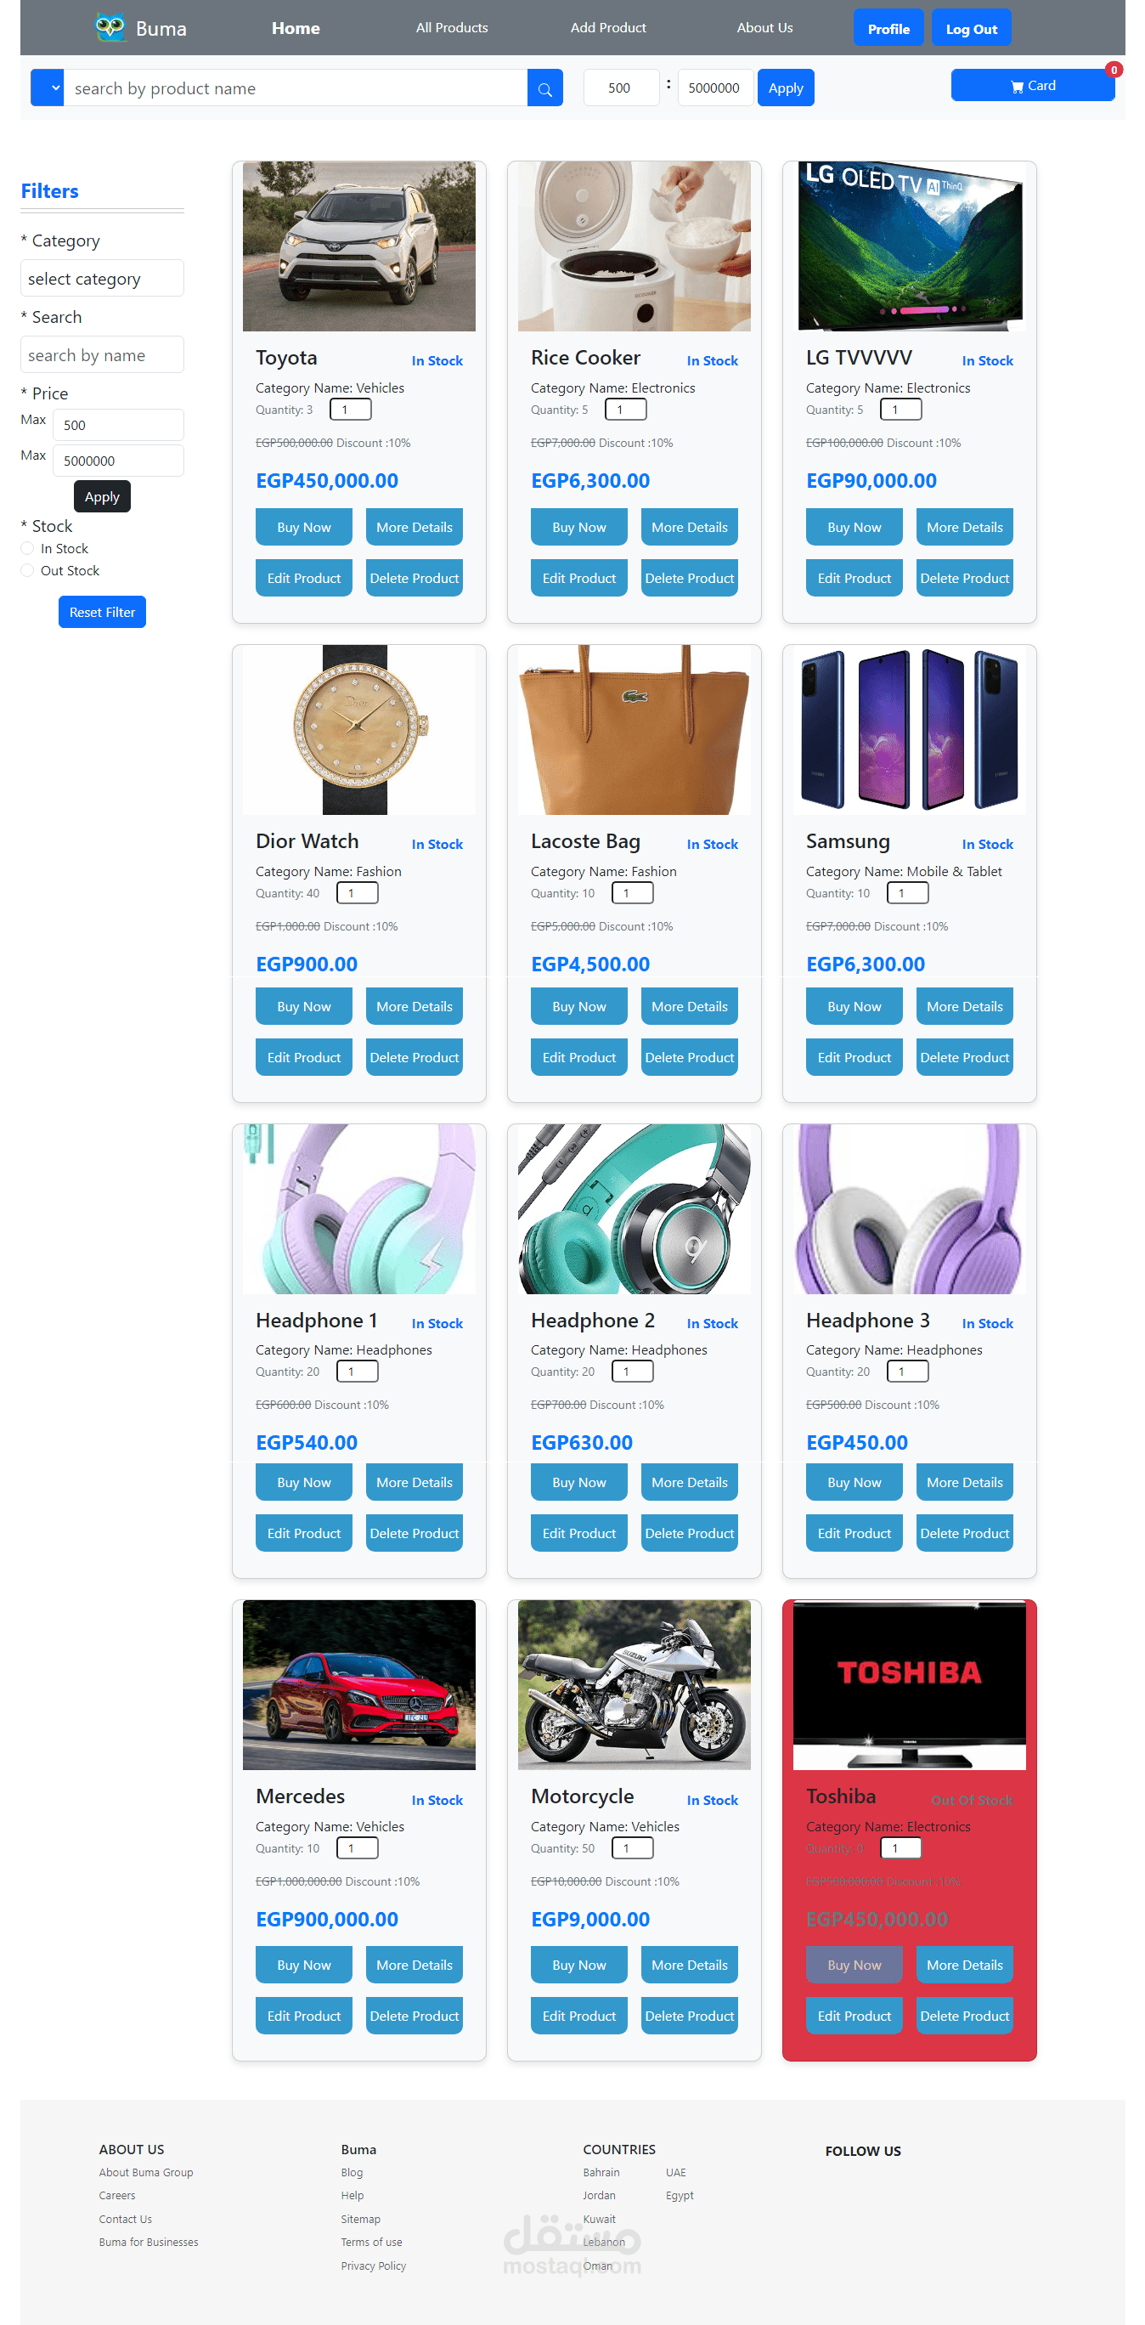This screenshot has width=1145, height=2325.
Task: Click the Reset Filter button
Action: click(x=102, y=612)
